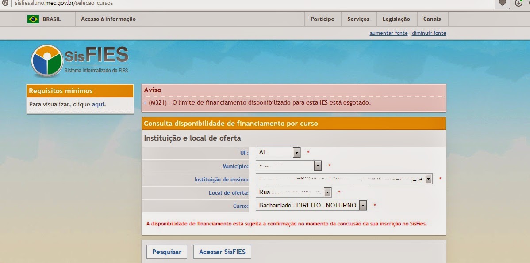This screenshot has height=263, width=530.
Task: Open the Serviços menu
Action: click(x=358, y=19)
